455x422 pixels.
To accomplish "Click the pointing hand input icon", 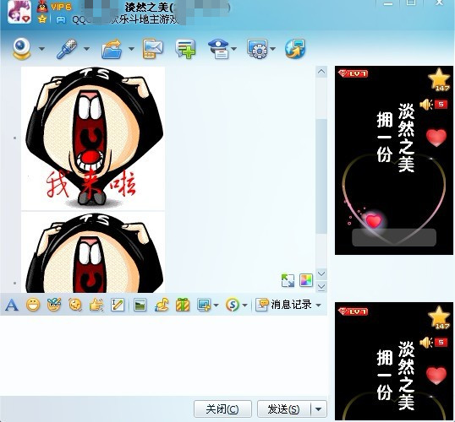I will [x=96, y=305].
